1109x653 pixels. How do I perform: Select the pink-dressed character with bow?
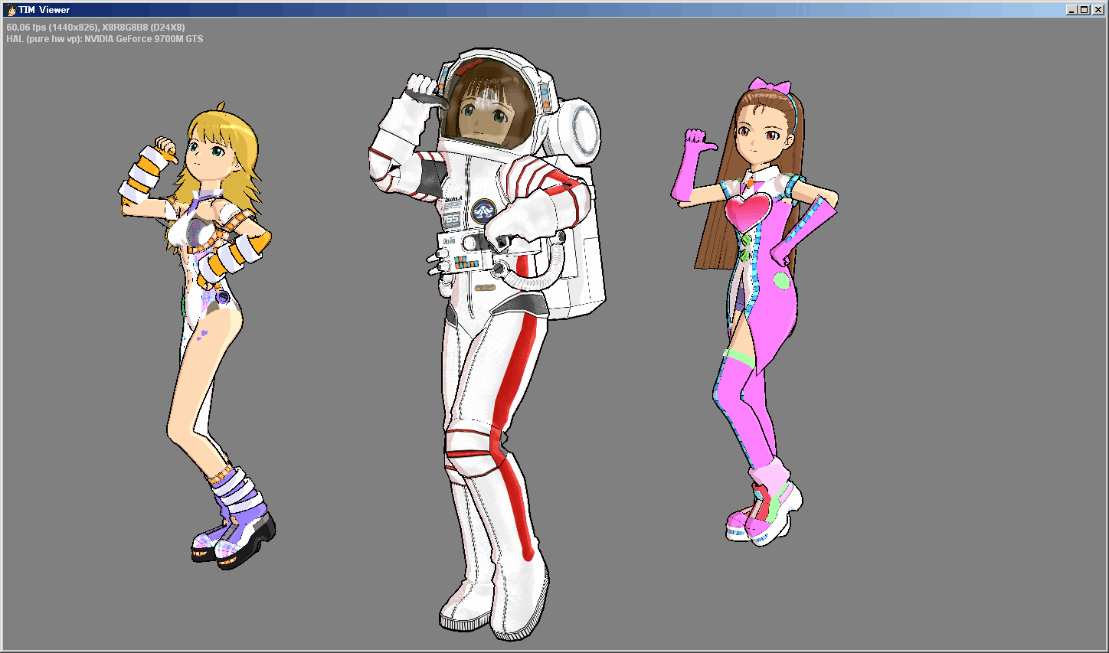tap(754, 310)
